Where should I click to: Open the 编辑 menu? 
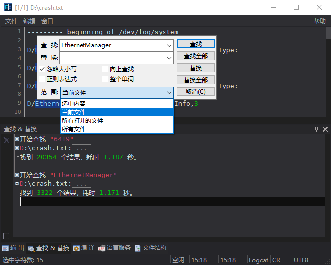(x=29, y=21)
